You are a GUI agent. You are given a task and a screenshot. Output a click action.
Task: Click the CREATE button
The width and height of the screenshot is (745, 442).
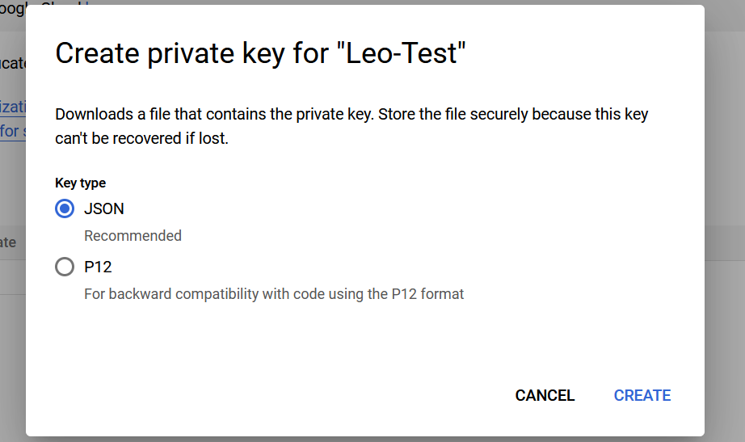(642, 395)
